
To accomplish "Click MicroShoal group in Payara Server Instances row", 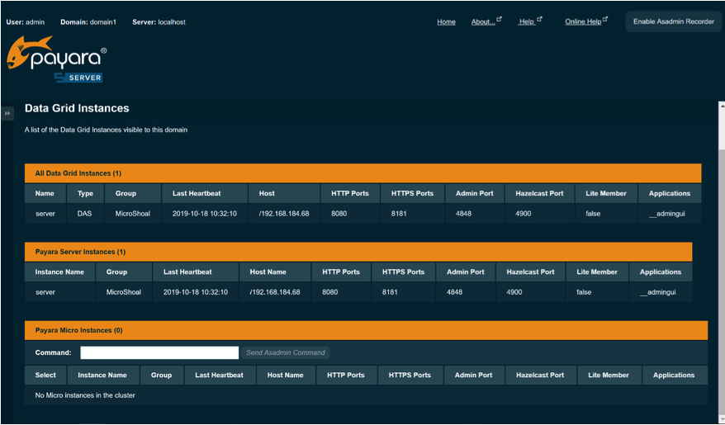I will (123, 292).
